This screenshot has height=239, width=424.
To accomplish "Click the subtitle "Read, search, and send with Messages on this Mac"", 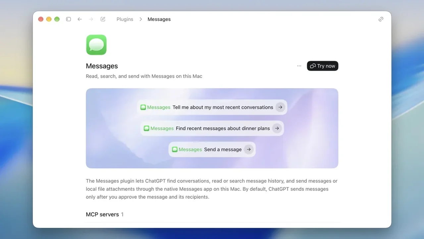I will pyautogui.click(x=144, y=76).
